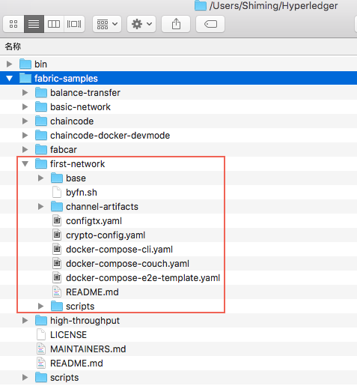Click the Edit Tags button
Viewport: 357px width, 389px height.
click(x=210, y=24)
